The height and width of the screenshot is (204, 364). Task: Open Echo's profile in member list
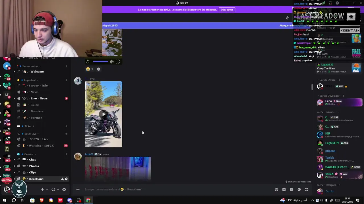pos(340,102)
